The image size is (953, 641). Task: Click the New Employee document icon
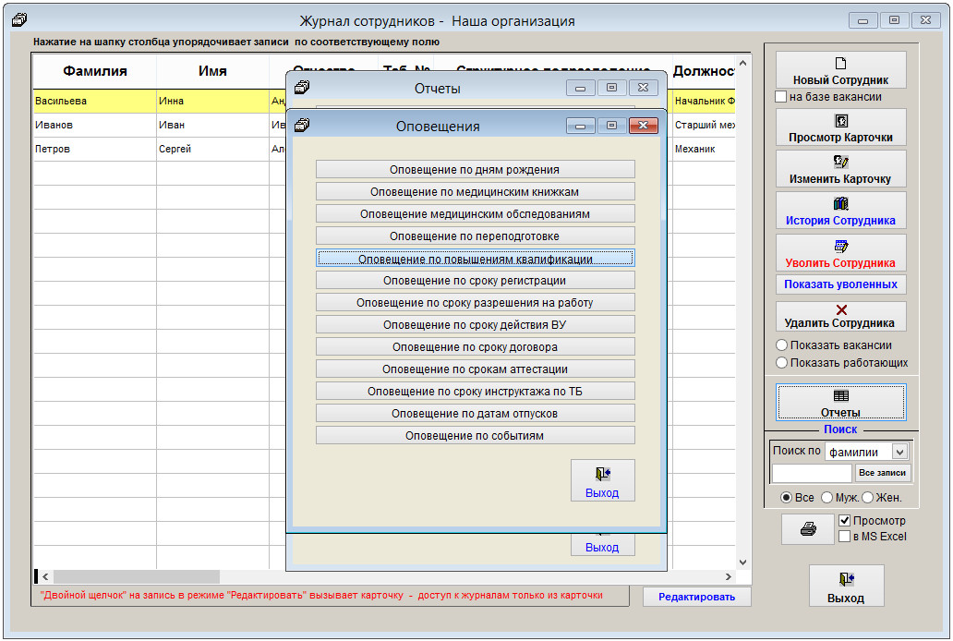840,64
